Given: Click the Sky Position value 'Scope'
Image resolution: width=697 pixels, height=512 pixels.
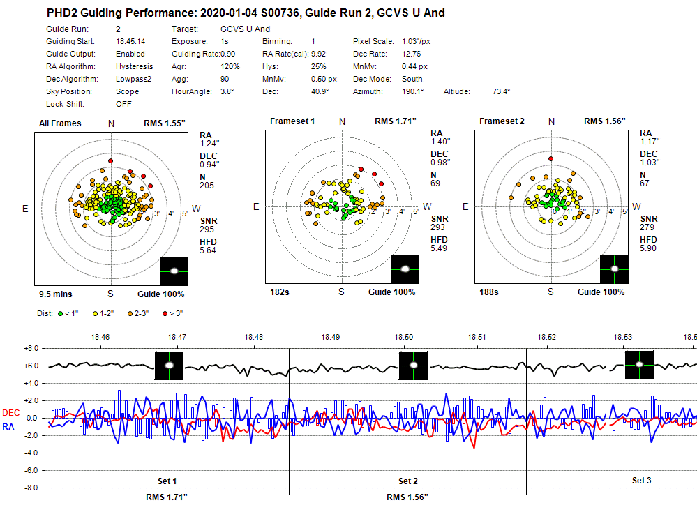Looking at the screenshot, I should point(128,91).
